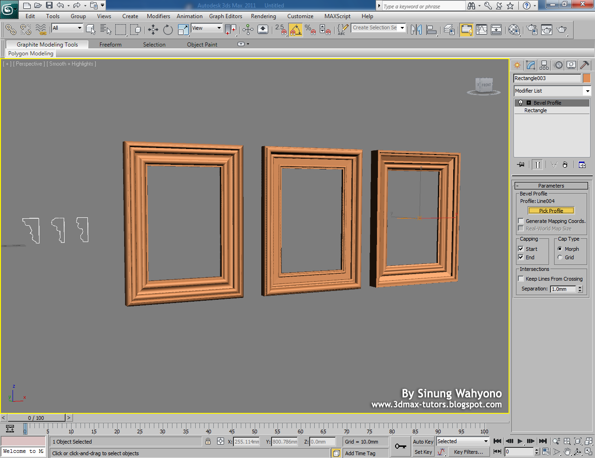The image size is (595, 458).
Task: Pin the modifier stack
Action: (x=521, y=164)
